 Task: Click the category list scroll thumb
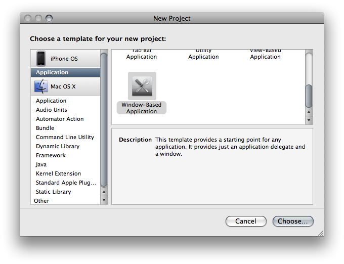[x=104, y=120]
